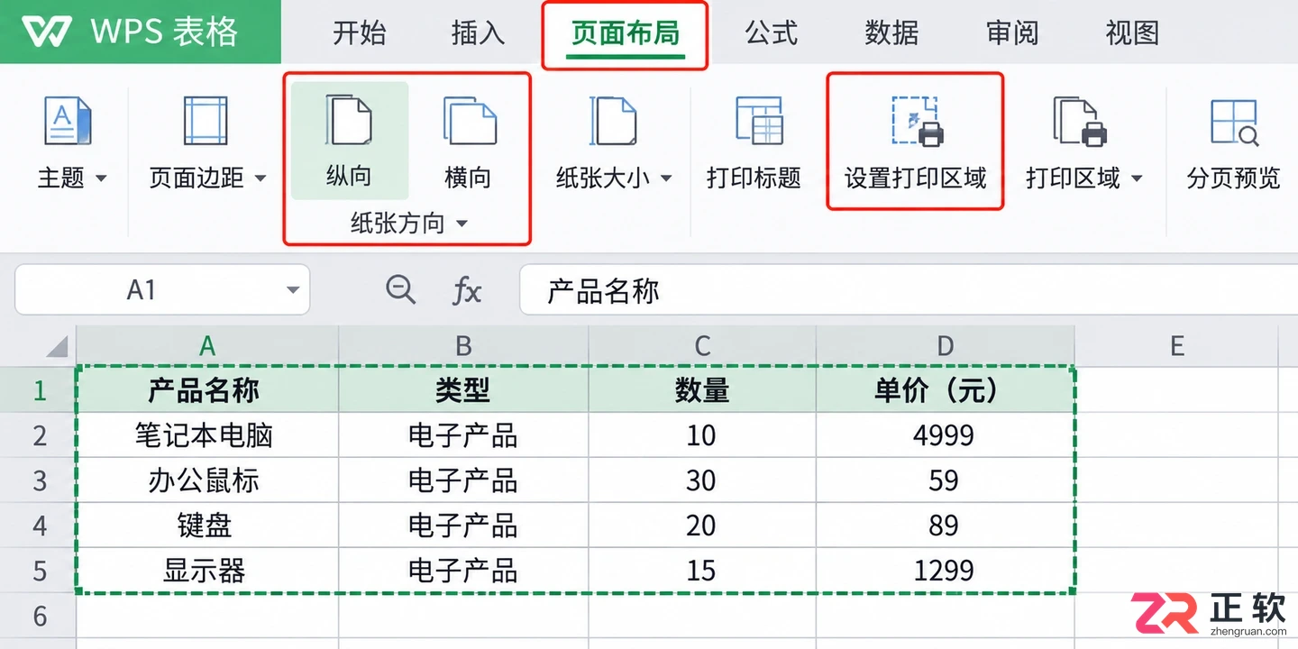Image resolution: width=1298 pixels, height=649 pixels.
Task: Click the 打印区域 print area icon
Action: [1080, 122]
